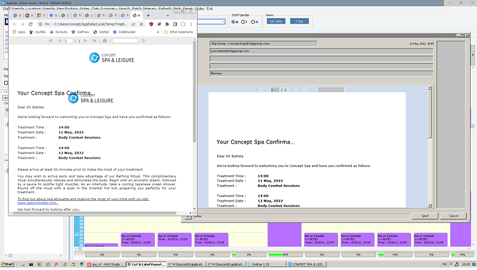Click the search magnifier in report toolbar
Image resolution: width=477 pixels, height=270 pixels.
click(x=143, y=41)
